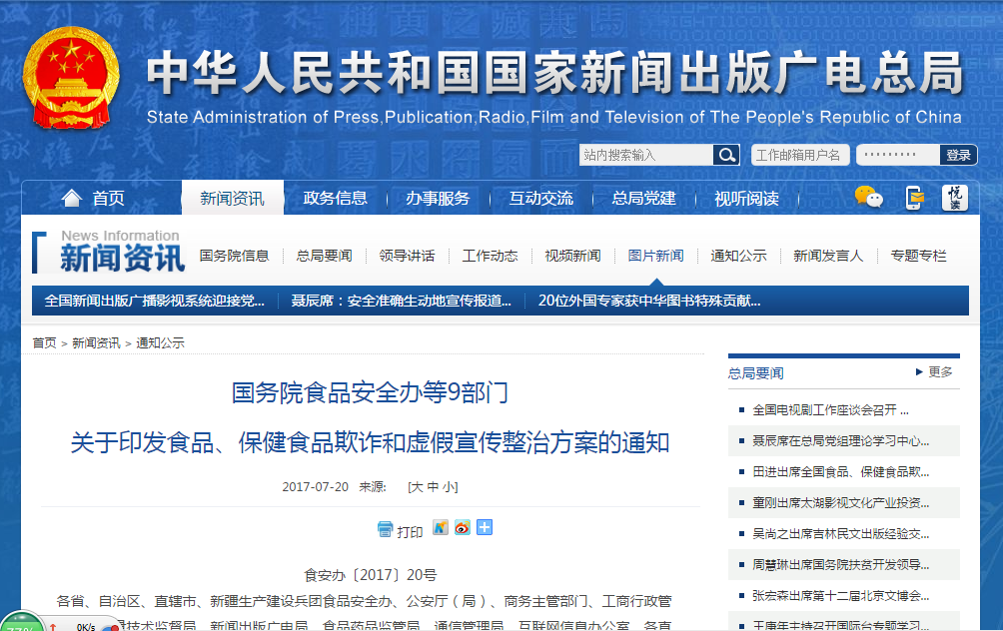1003x631 pixels.
Task: Click the 登录 login button
Action: (x=957, y=155)
